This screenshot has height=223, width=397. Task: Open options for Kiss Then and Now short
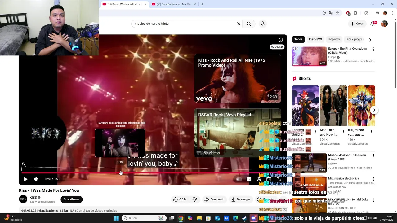[343, 132]
